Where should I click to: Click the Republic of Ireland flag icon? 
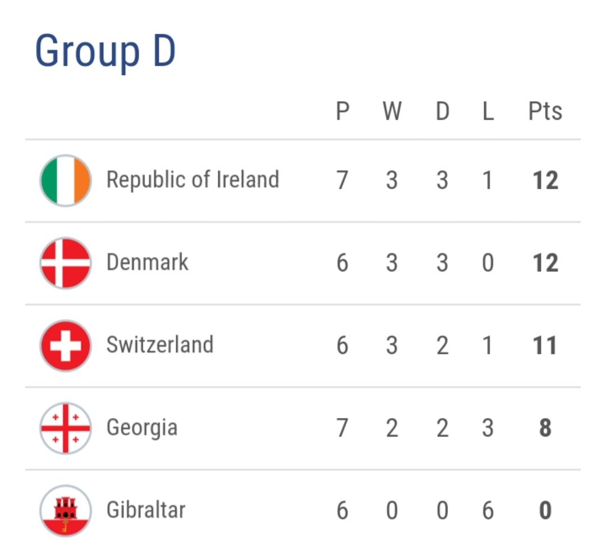[x=66, y=180]
